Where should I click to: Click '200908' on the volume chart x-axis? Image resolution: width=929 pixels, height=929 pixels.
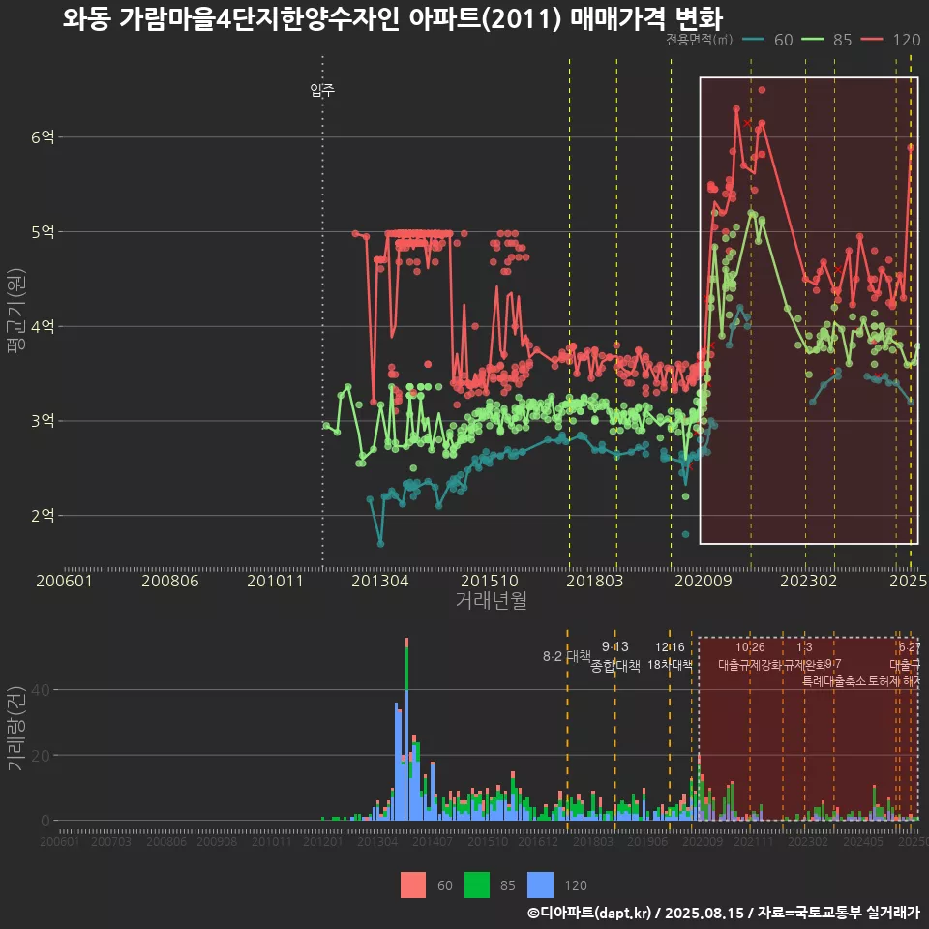coord(217,841)
